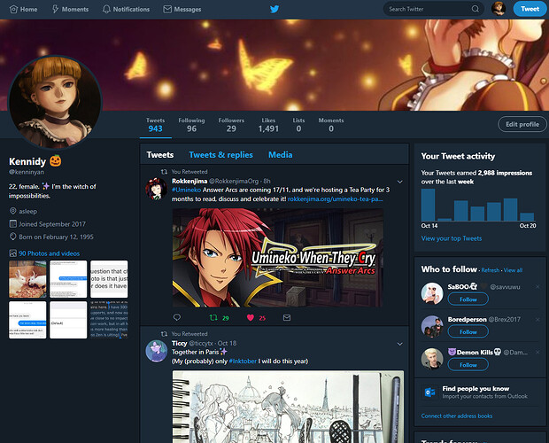Click the Twitter bird logo
549x443 pixels.
click(x=274, y=9)
